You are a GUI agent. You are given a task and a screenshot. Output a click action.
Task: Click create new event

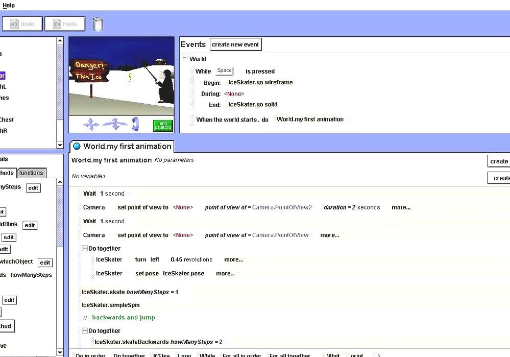235,44
